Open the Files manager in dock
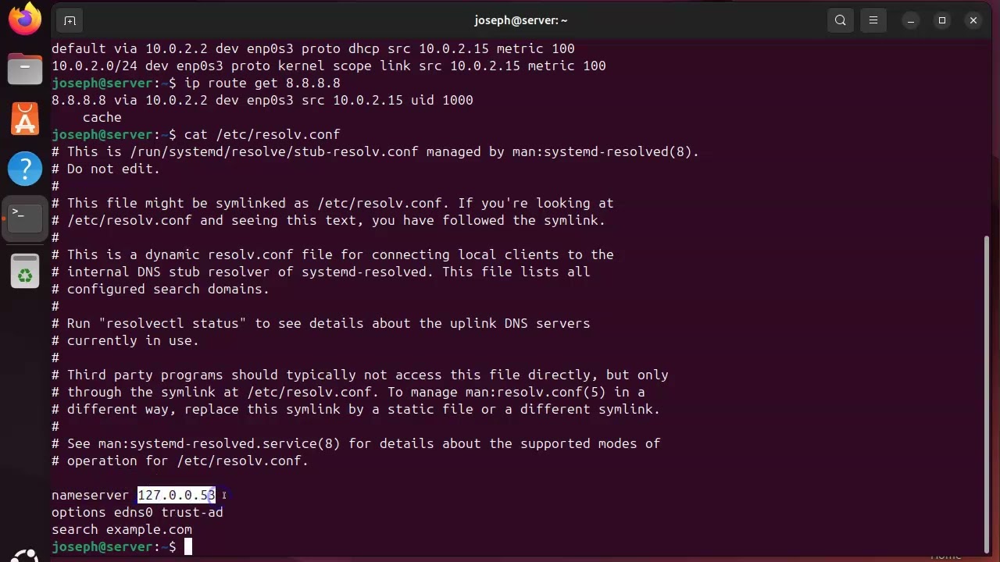The image size is (1000, 562). click(25, 69)
